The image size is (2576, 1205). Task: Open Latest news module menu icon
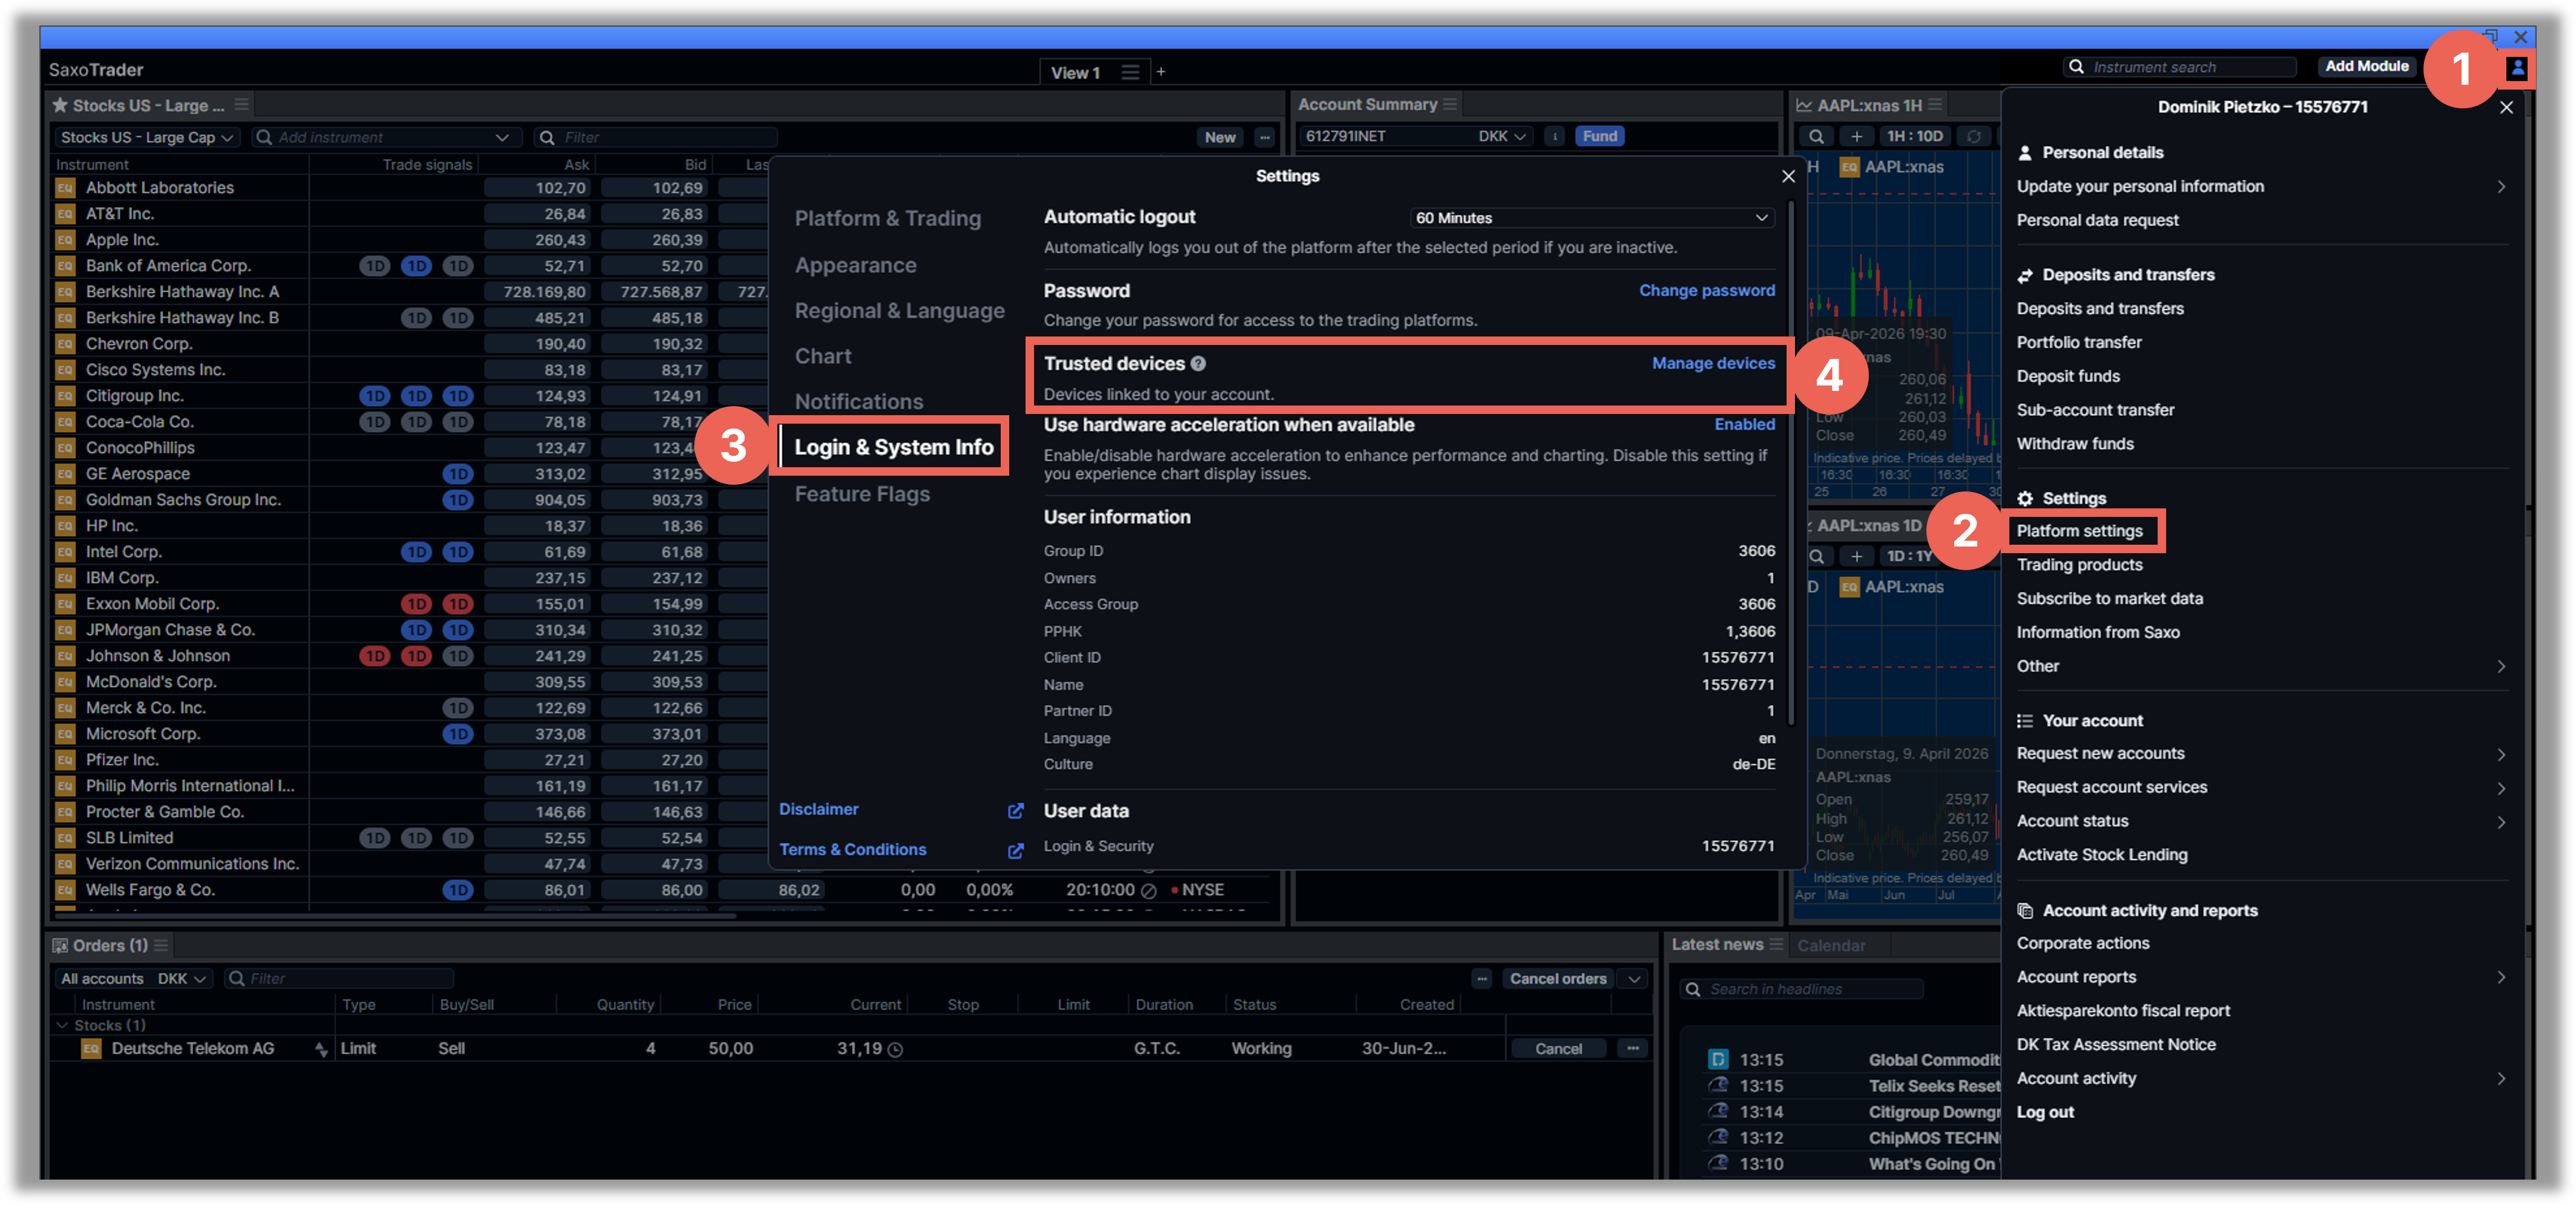pyautogui.click(x=1776, y=944)
